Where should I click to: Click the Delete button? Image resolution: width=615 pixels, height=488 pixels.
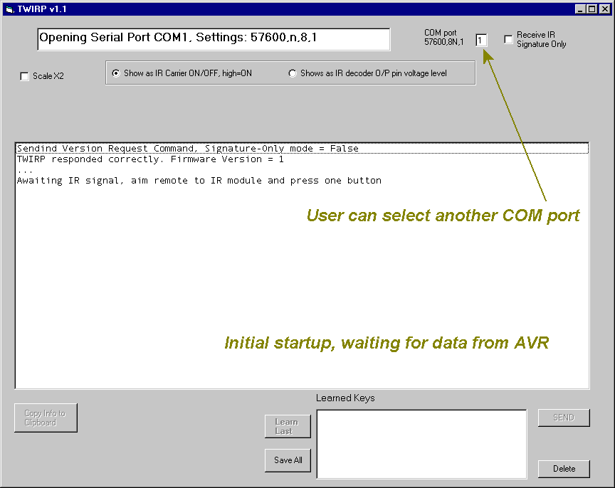pos(564,469)
